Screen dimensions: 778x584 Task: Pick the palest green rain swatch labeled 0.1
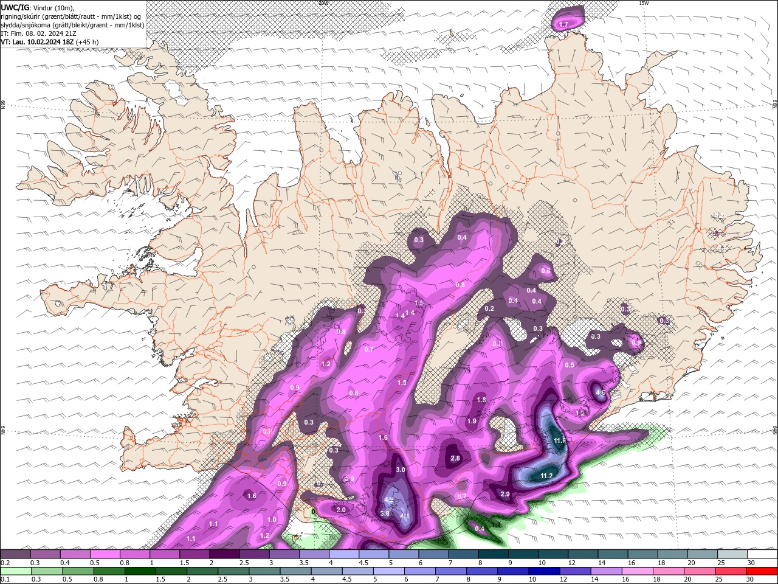[15, 571]
